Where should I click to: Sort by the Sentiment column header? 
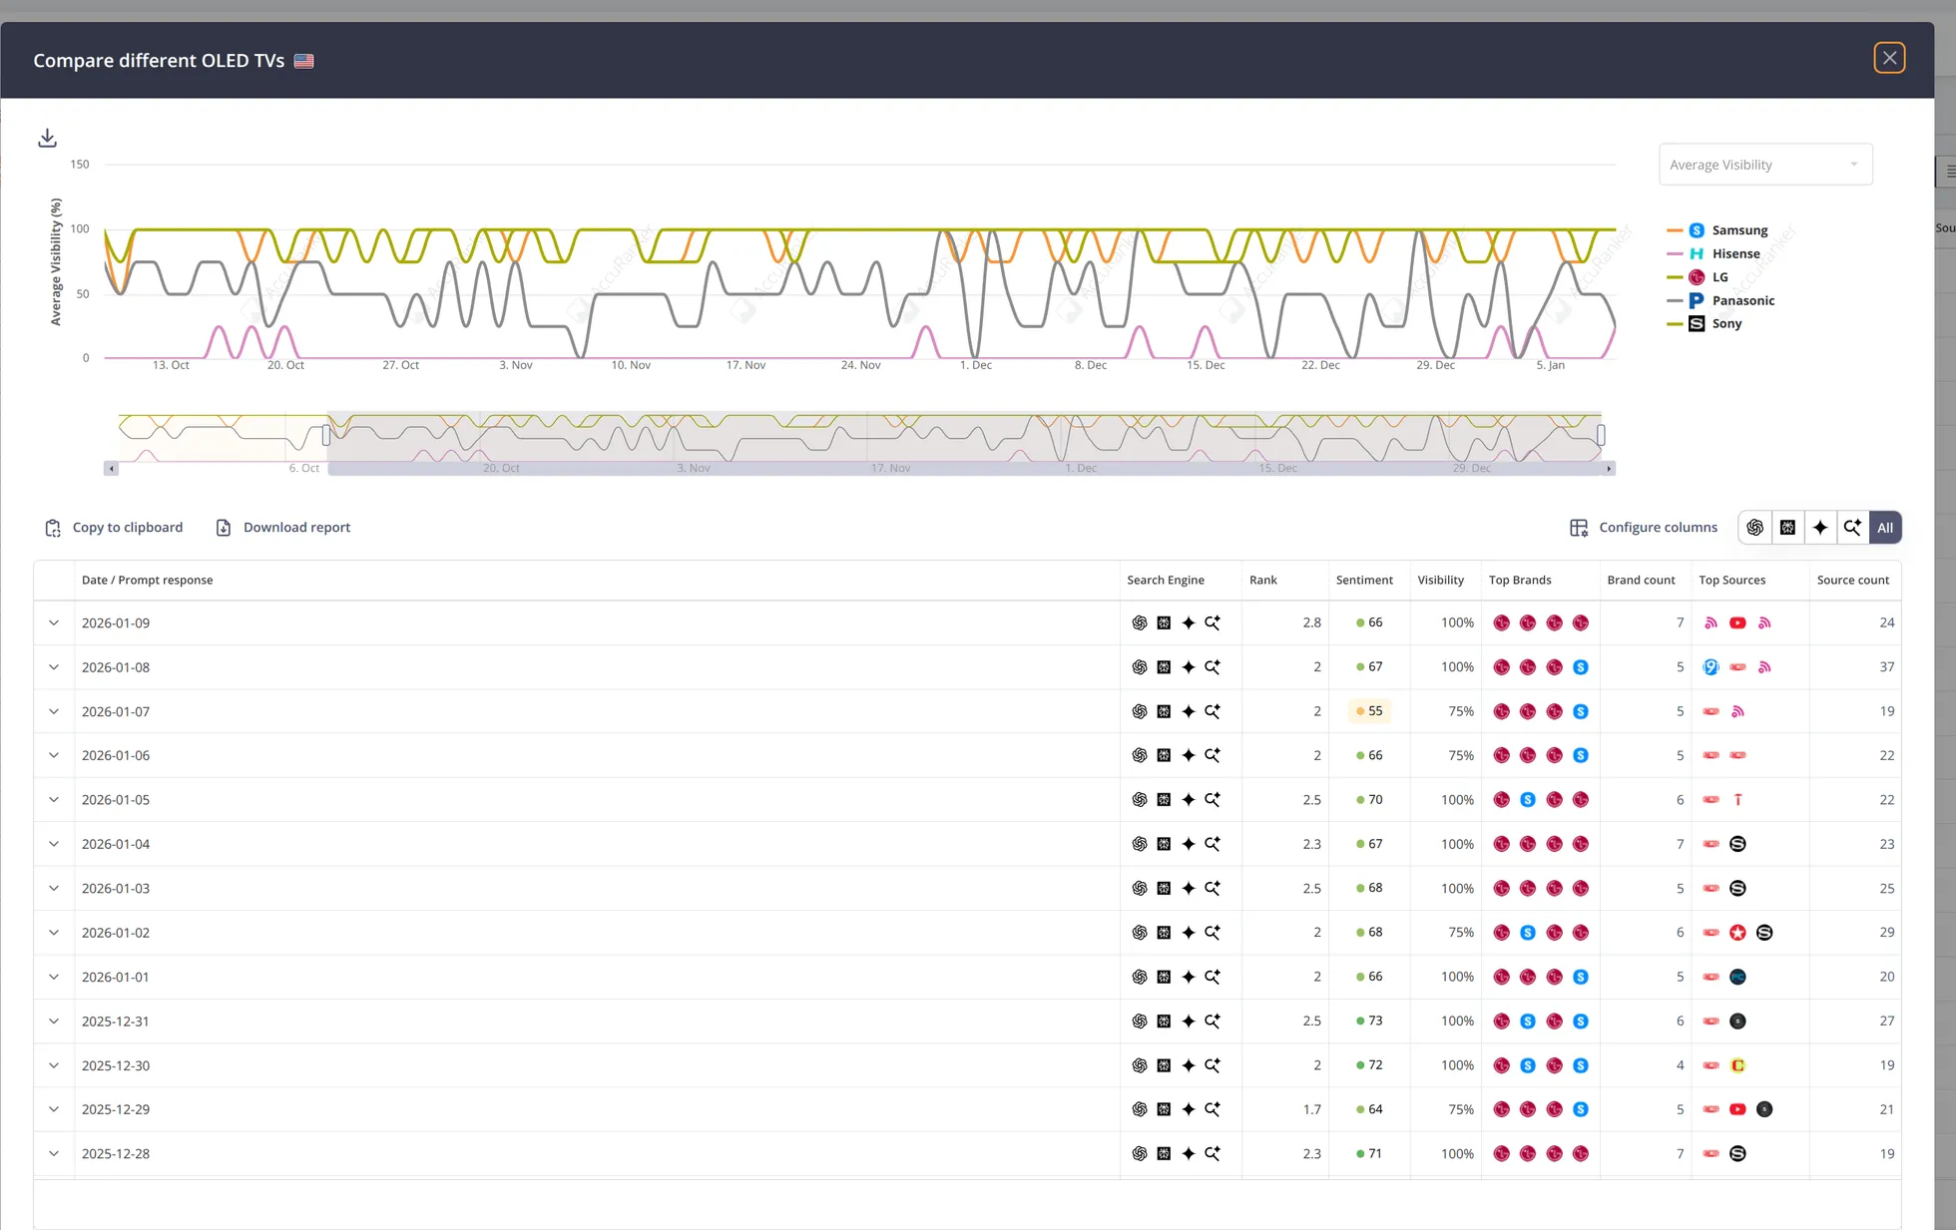pyautogui.click(x=1363, y=580)
